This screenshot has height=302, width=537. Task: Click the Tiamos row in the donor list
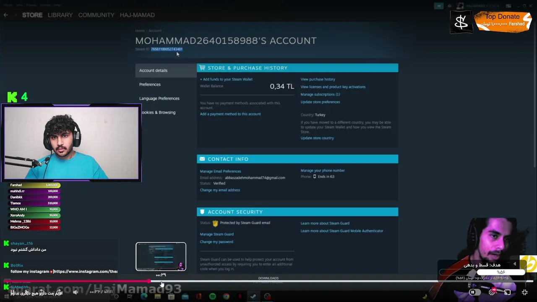point(34,203)
